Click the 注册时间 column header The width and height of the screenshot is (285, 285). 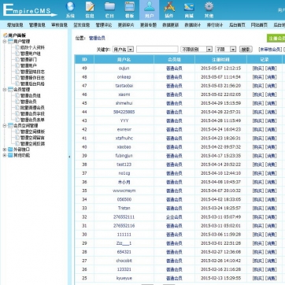220,60
